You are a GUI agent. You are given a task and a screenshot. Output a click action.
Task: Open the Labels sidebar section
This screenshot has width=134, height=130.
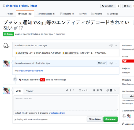coord(125,57)
